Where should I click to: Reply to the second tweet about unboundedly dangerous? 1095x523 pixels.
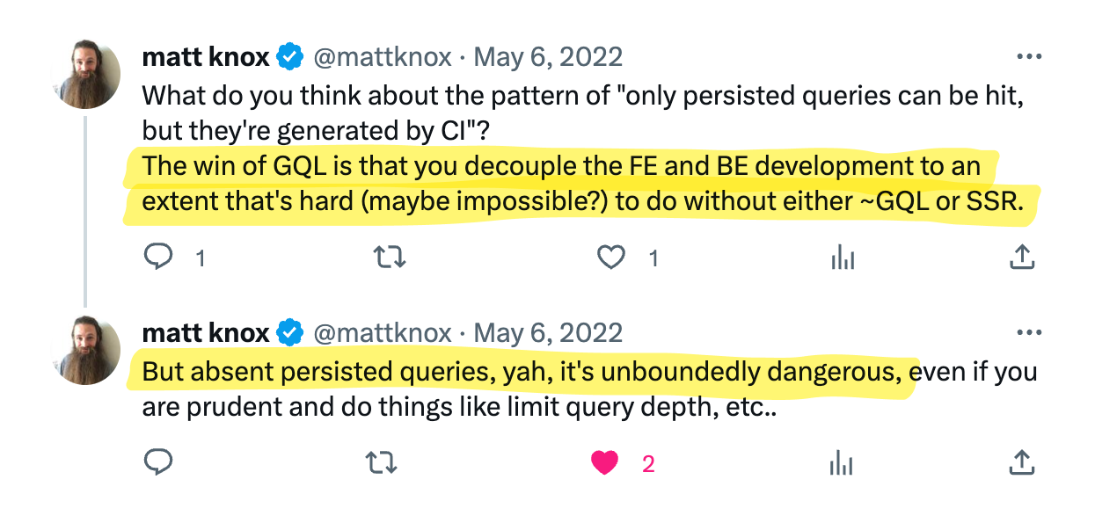[x=157, y=462]
